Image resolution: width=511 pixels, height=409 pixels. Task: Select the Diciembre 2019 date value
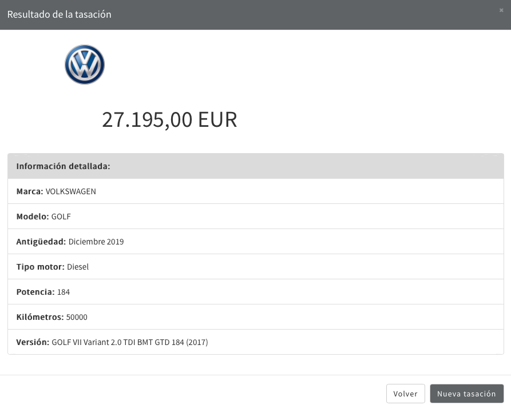click(x=96, y=242)
